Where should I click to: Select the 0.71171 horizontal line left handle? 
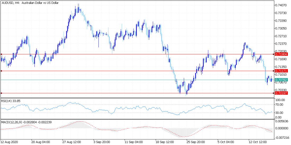[x=1, y=71]
